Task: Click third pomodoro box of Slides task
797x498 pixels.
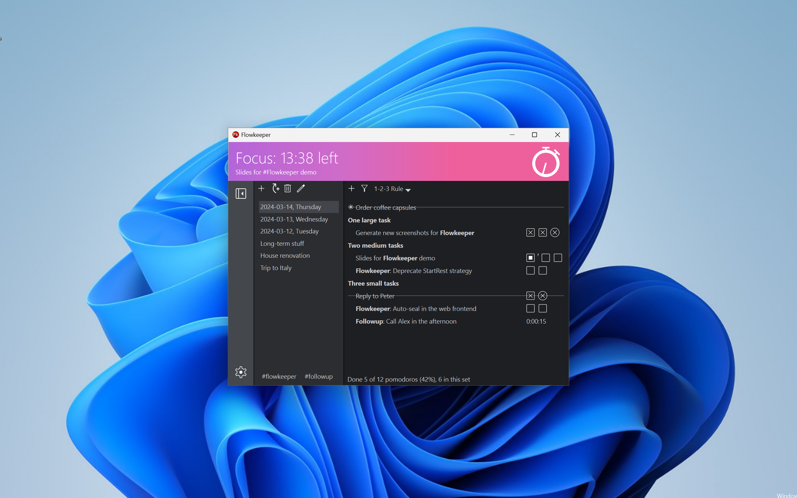Action: [x=558, y=258]
